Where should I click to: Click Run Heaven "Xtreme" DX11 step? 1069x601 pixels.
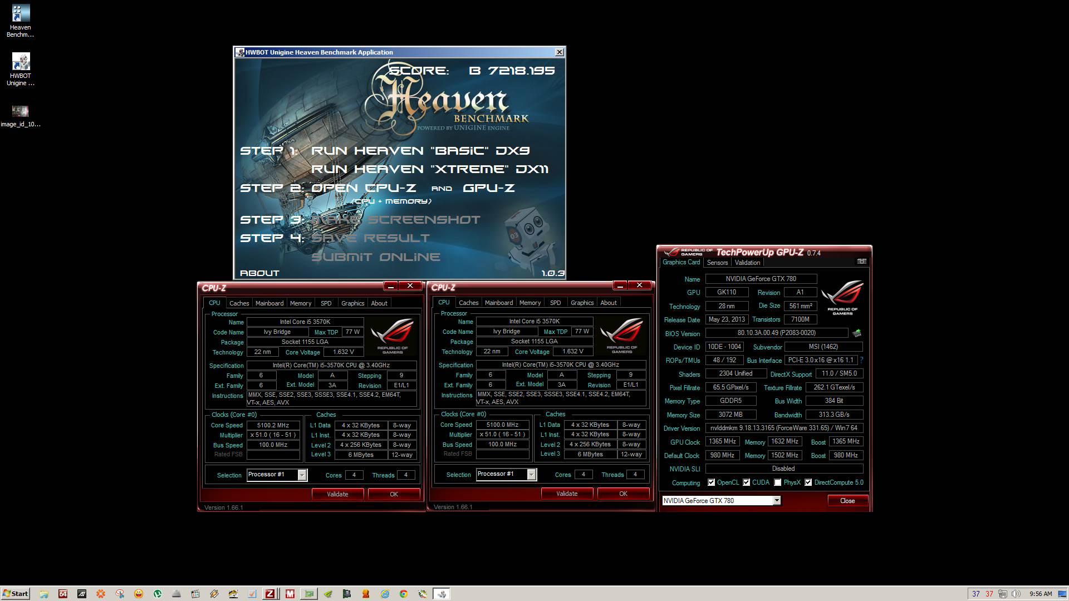point(429,169)
